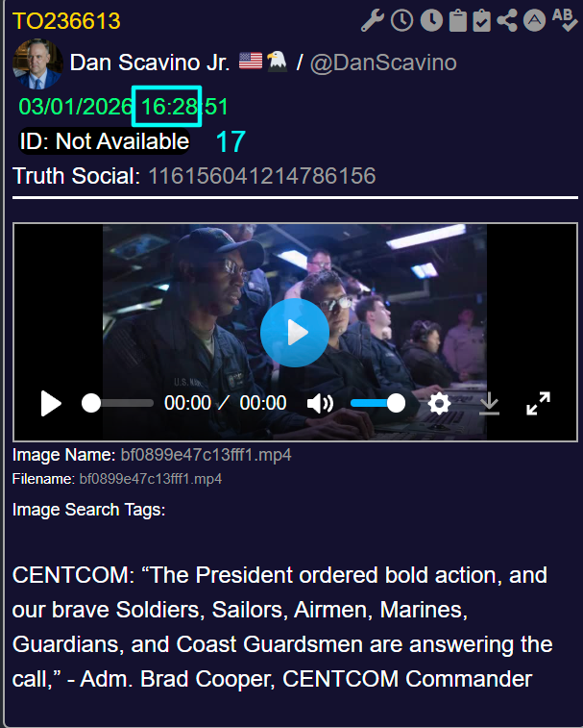This screenshot has height=728, width=583.
Task: Click the video seek bar handle
Action: [x=91, y=403]
